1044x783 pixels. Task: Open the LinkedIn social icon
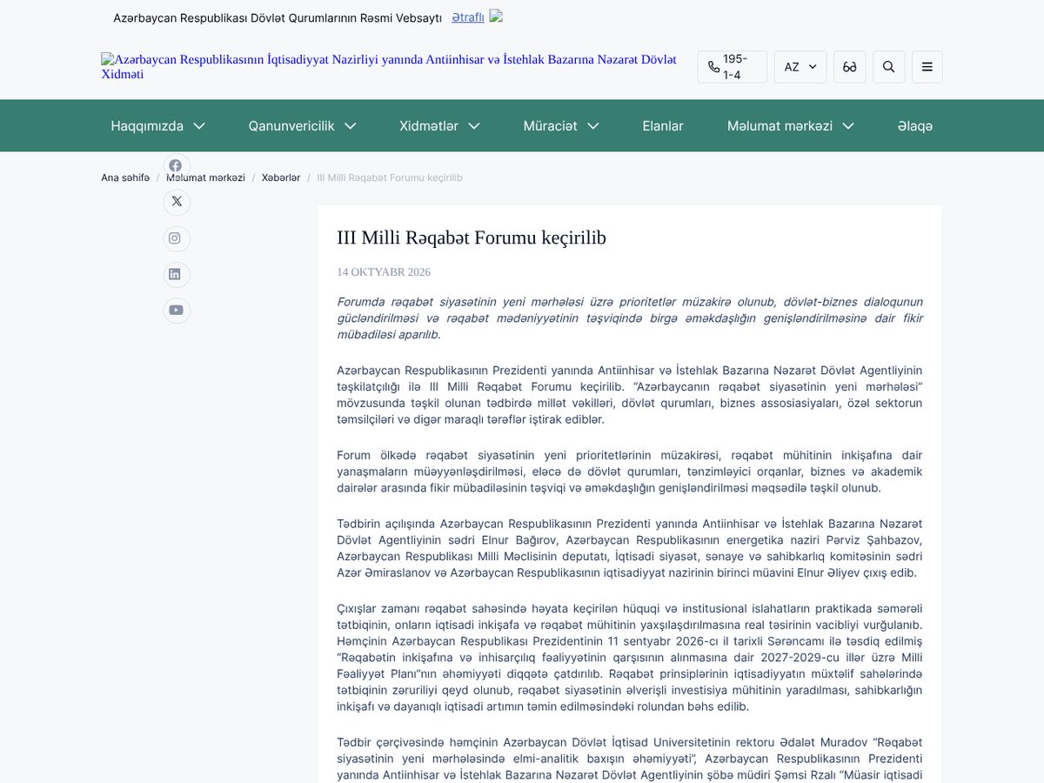coord(177,274)
